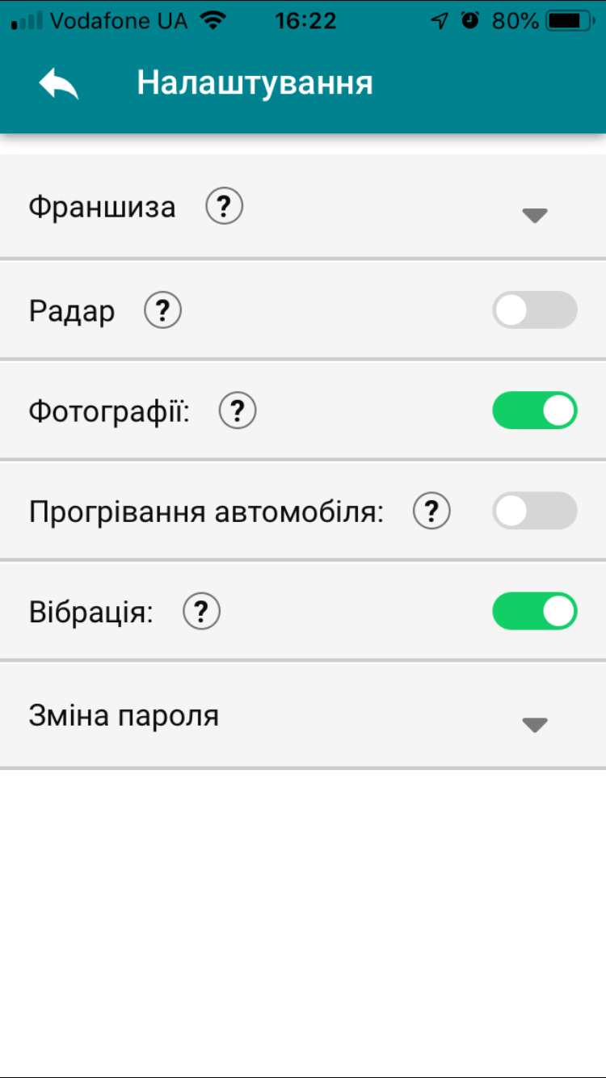Tap the back arrow icon
This screenshot has width=606, height=1078.
pos(59,83)
